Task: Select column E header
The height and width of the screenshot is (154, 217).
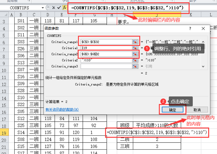Action: (x=62, y=15)
